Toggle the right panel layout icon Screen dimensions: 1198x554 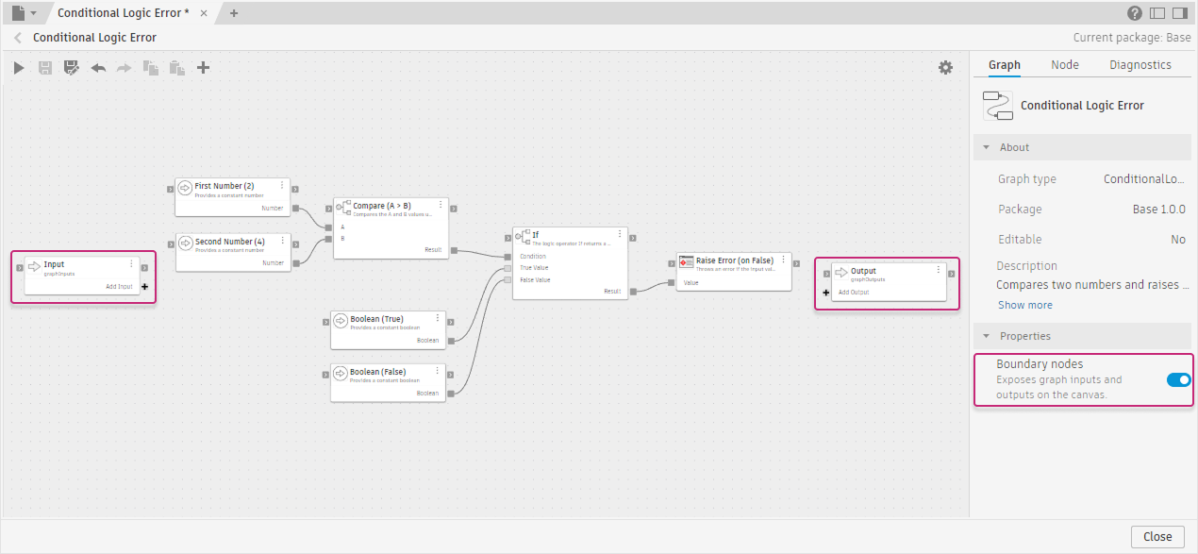[1180, 13]
